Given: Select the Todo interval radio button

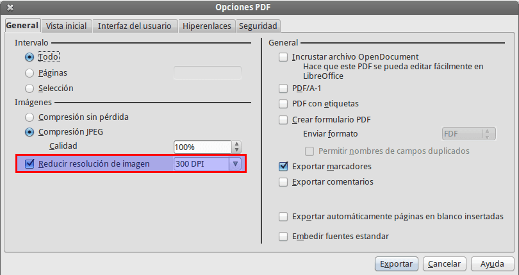Looking at the screenshot, I should tap(29, 57).
